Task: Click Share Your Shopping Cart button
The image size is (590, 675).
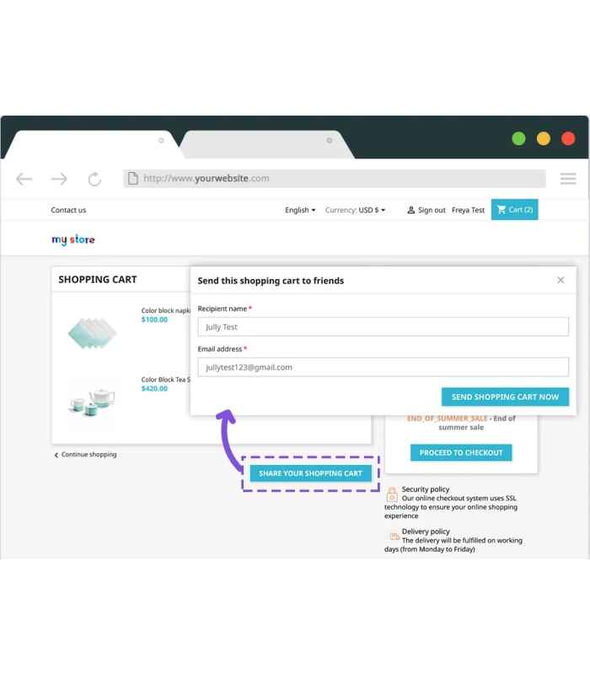Action: click(310, 473)
